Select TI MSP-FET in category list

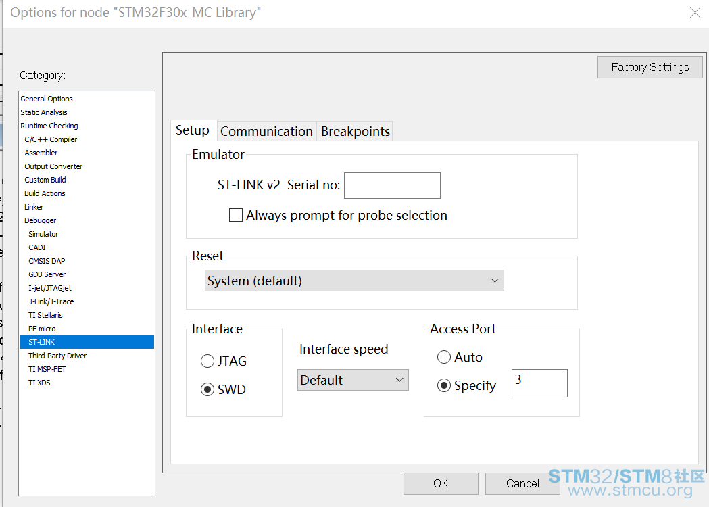[87, 370]
